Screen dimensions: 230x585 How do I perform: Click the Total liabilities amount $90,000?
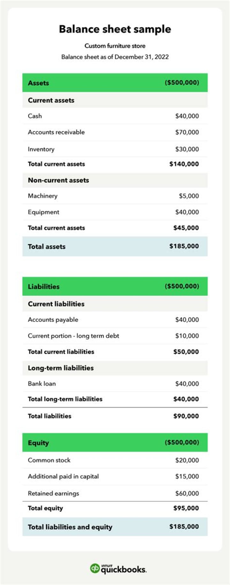coord(186,416)
